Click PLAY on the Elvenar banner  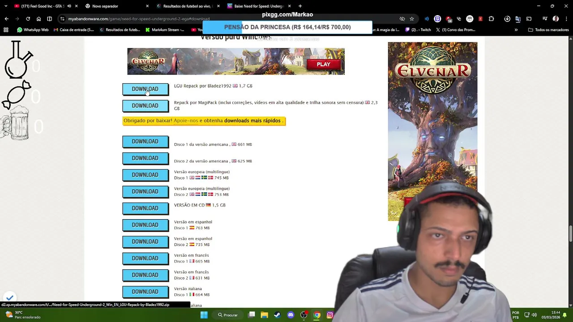323,64
